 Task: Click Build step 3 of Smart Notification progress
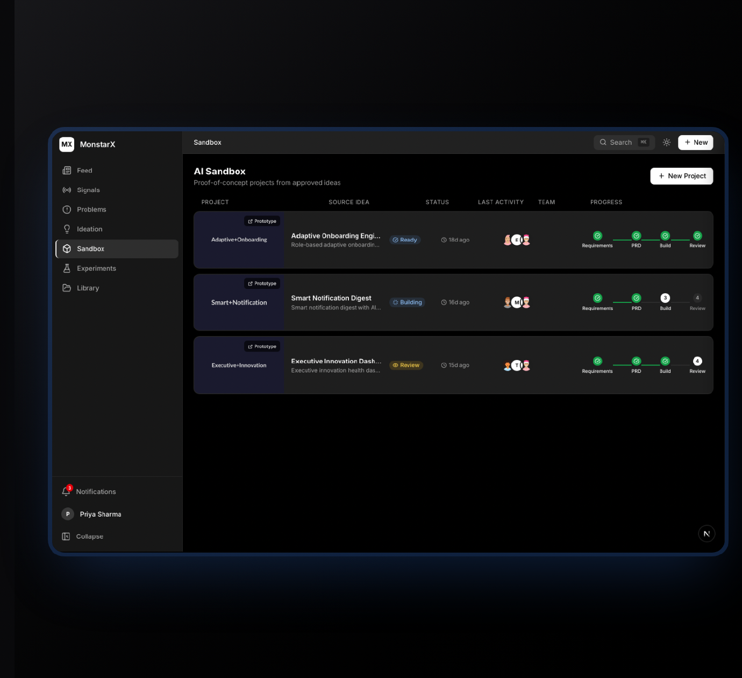click(x=665, y=298)
